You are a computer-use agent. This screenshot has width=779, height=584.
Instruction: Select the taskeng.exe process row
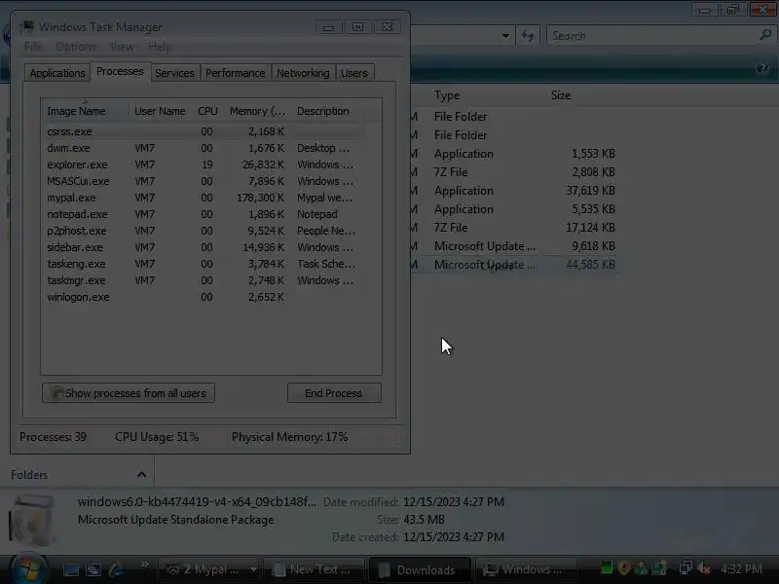[x=203, y=264]
